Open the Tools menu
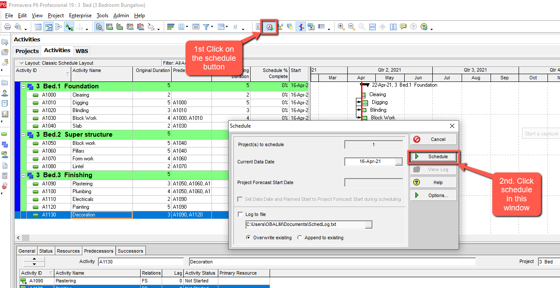This screenshot has height=288, width=560. pyautogui.click(x=102, y=16)
